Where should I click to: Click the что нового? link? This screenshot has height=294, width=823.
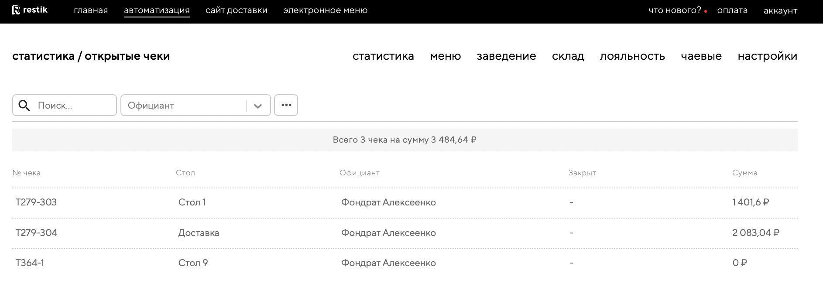click(675, 10)
